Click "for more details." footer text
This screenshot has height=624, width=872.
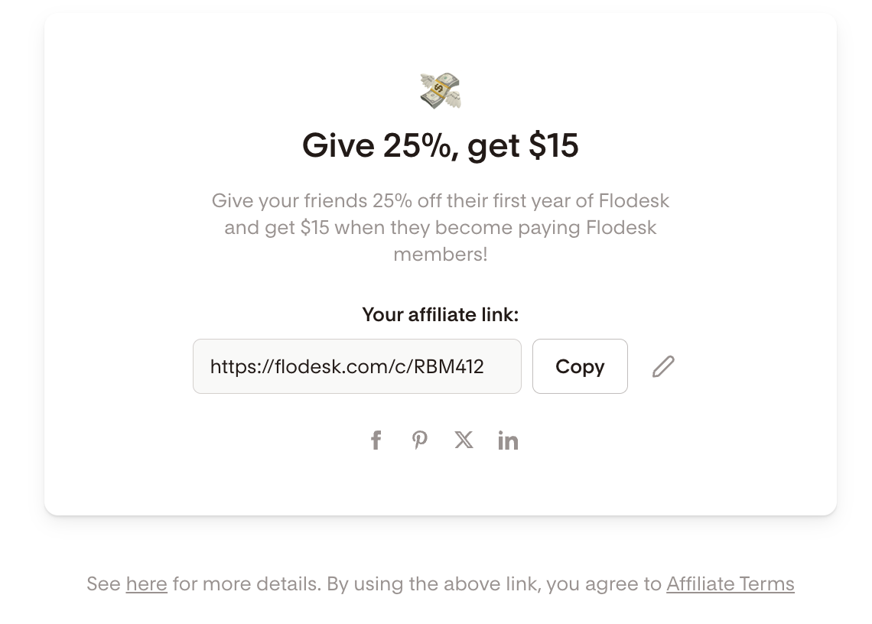[x=246, y=584]
